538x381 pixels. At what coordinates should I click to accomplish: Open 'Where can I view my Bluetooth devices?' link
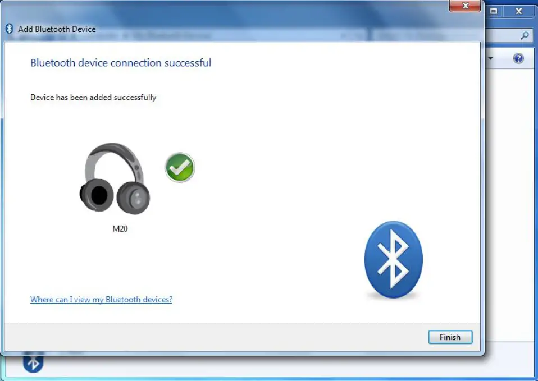101,300
